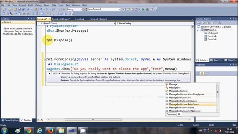Toggle auto-hide pin on Properties panel

pos(233,64)
